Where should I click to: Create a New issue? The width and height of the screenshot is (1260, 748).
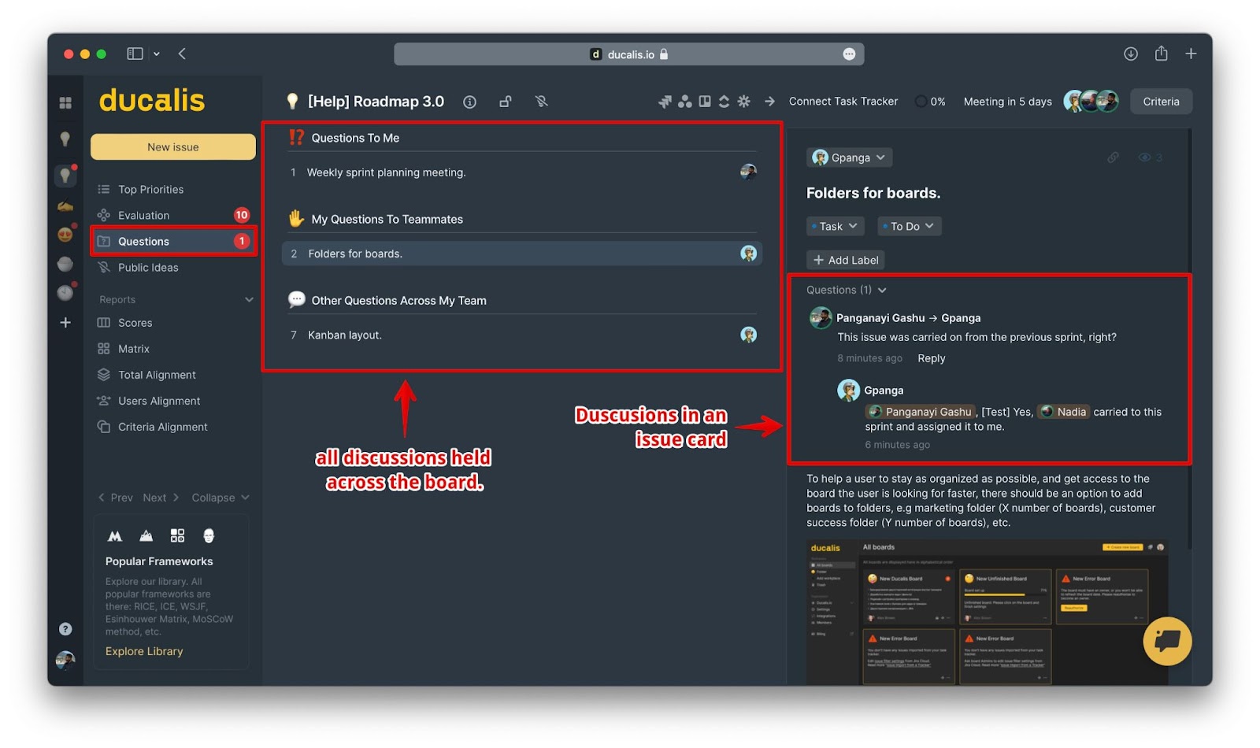click(x=173, y=147)
